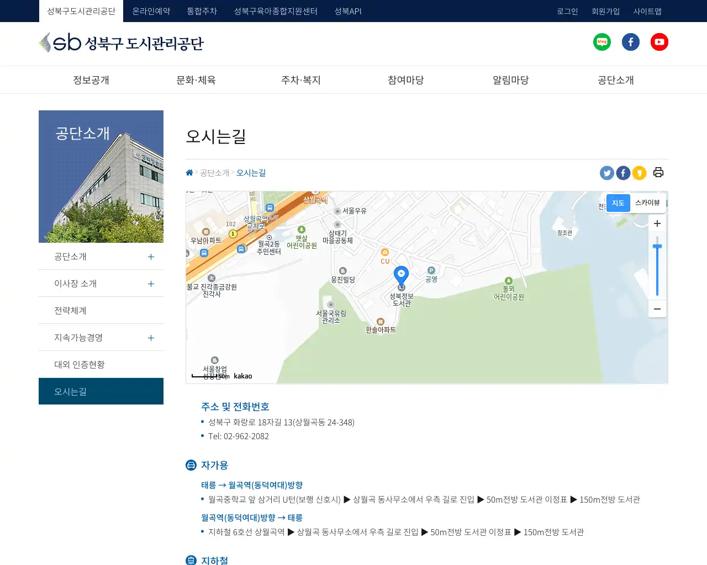Share the page via the KakaoTalk icon

click(x=640, y=173)
